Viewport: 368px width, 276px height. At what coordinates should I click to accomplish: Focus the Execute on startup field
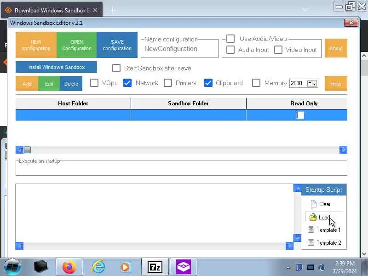point(181,168)
